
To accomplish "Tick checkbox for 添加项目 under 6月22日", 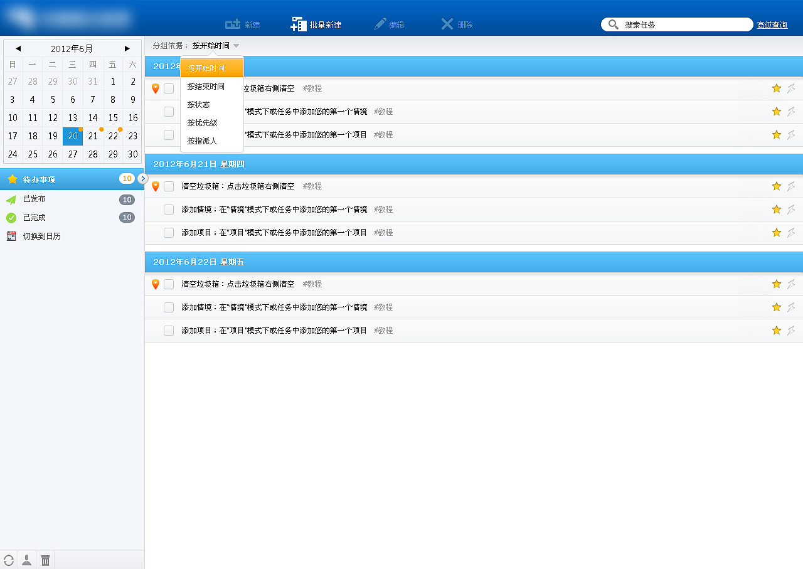I will pos(169,331).
